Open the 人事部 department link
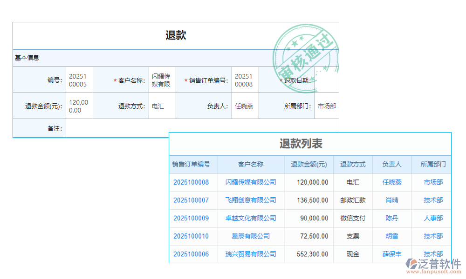This screenshot has height=279, width=466. coord(432,218)
